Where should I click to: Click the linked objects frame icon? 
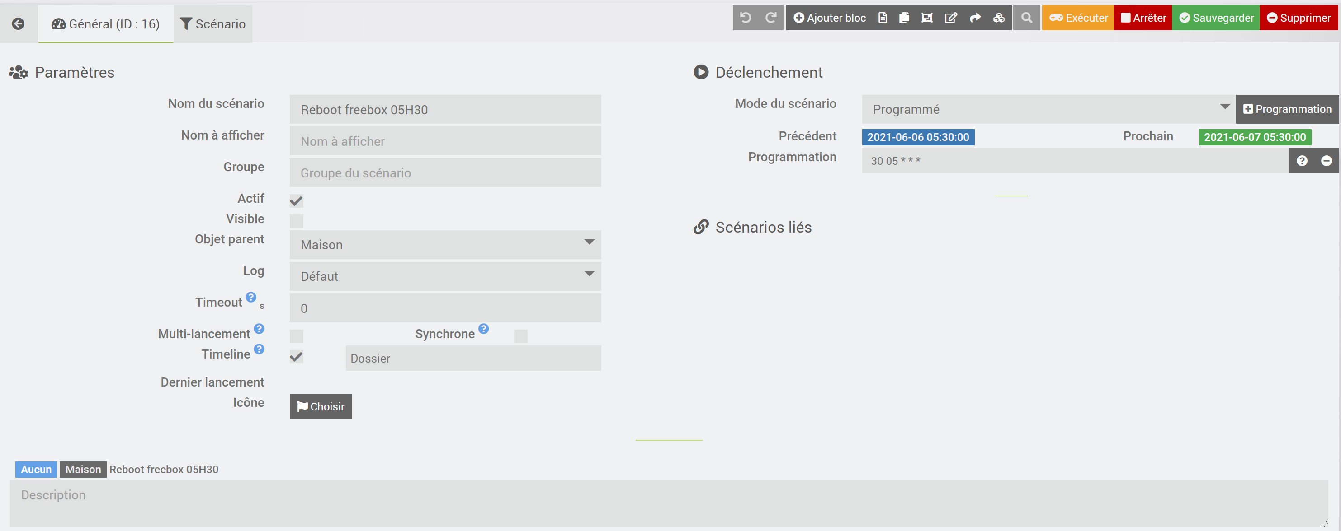[927, 18]
